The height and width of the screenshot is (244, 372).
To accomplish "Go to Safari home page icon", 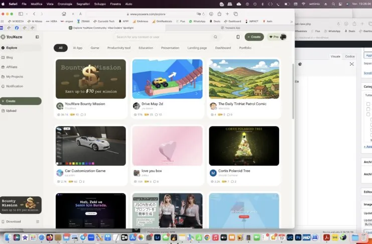I will (x=64, y=14).
